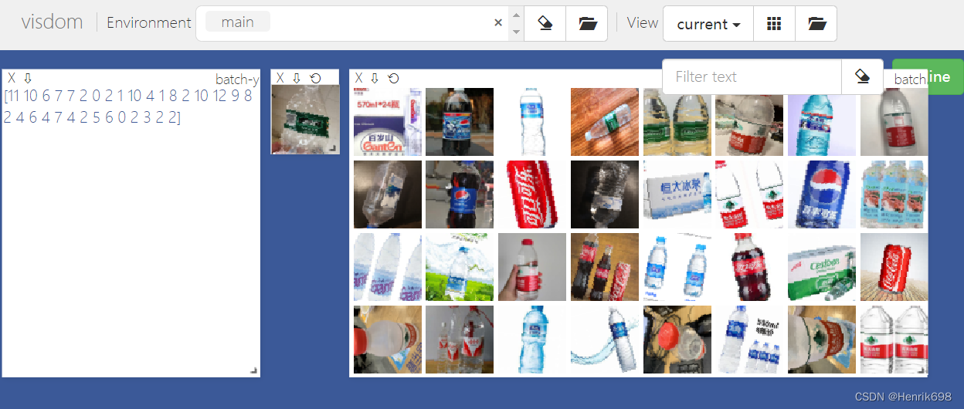Click the View label
This screenshot has height=409, width=964.
643,22
